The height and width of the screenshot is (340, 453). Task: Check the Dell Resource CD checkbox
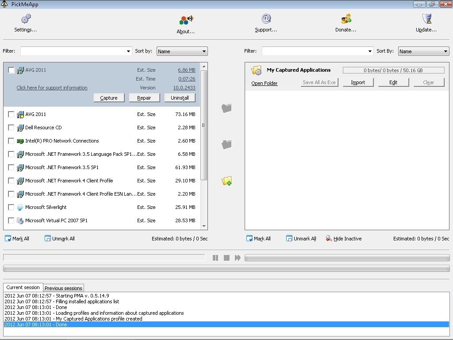tap(11, 128)
